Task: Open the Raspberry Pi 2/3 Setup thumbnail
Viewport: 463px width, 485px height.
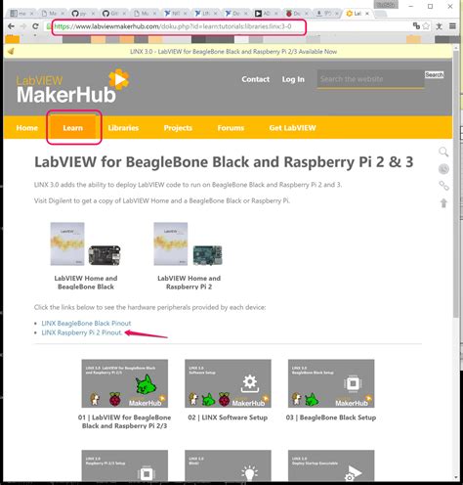Action: point(124,465)
